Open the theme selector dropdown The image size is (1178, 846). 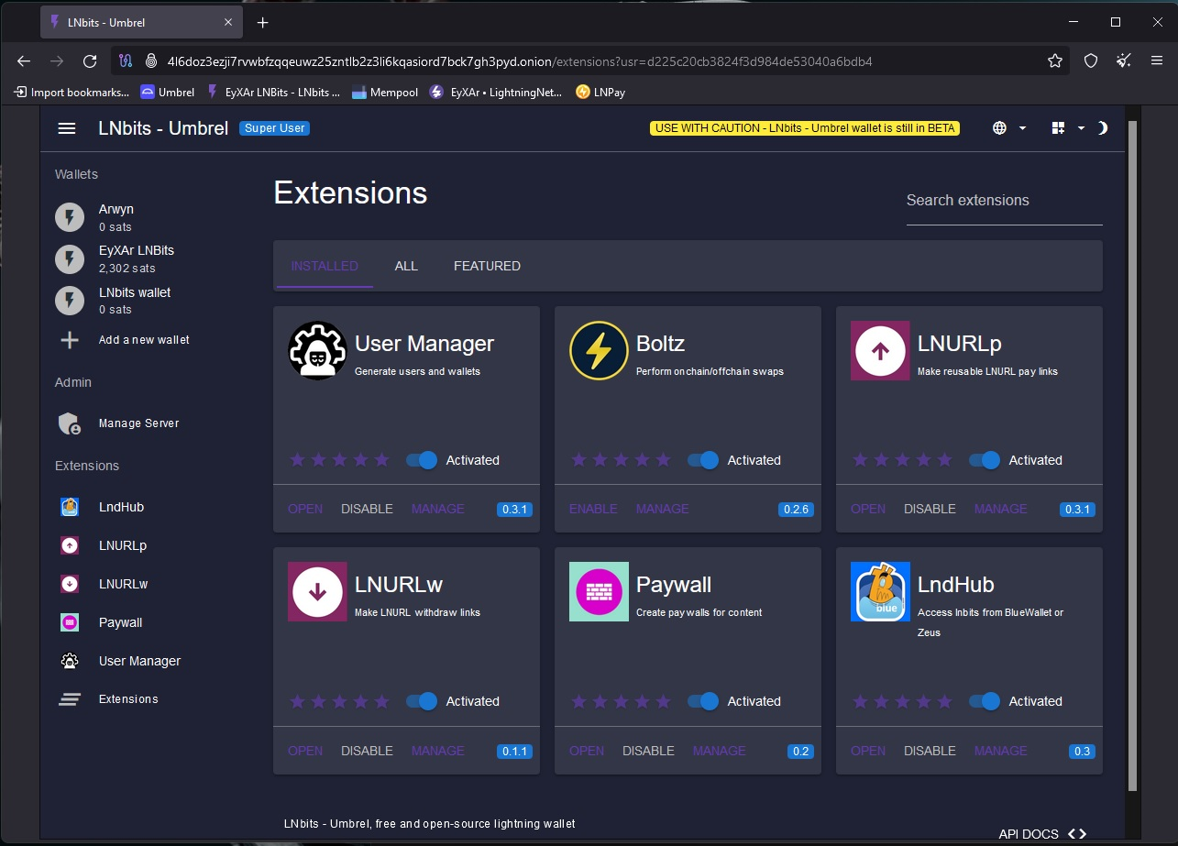click(1068, 128)
